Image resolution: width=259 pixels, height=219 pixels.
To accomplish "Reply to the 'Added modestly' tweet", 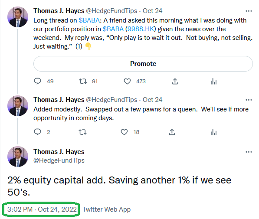I will (37, 132).
